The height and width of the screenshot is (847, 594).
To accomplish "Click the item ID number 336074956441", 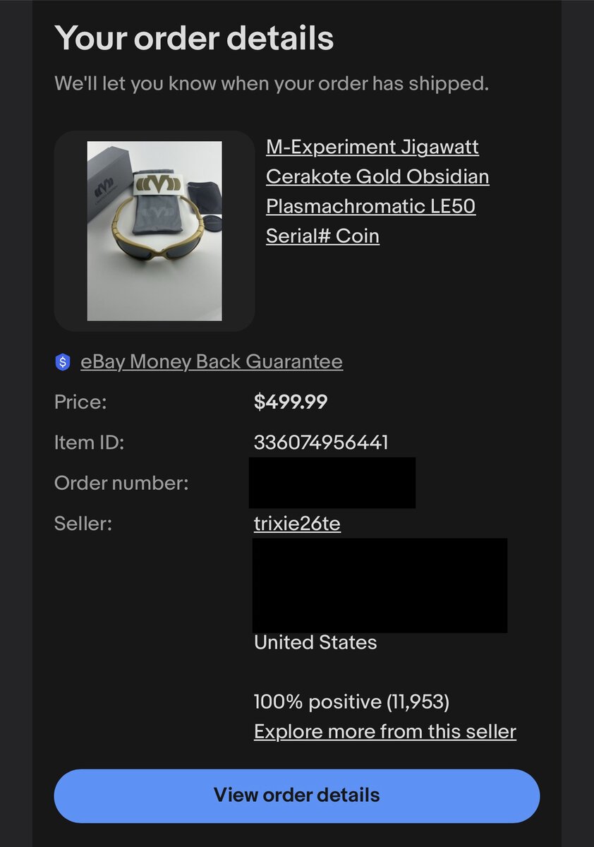I will 321,443.
